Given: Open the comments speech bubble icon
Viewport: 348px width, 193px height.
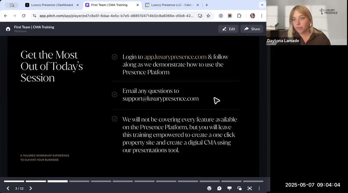Looking at the screenshot, I should click(220, 188).
